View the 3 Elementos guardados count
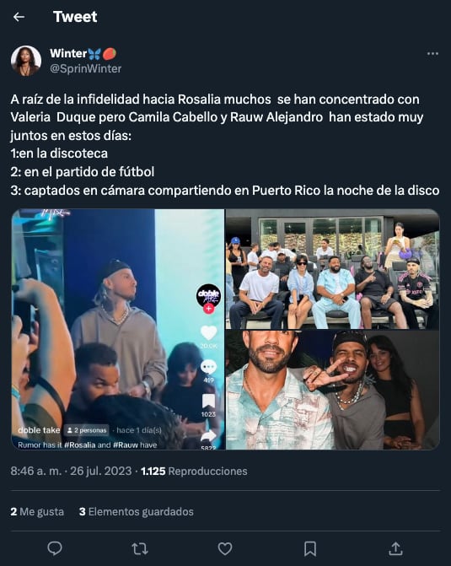The height and width of the screenshot is (566, 451). click(136, 511)
